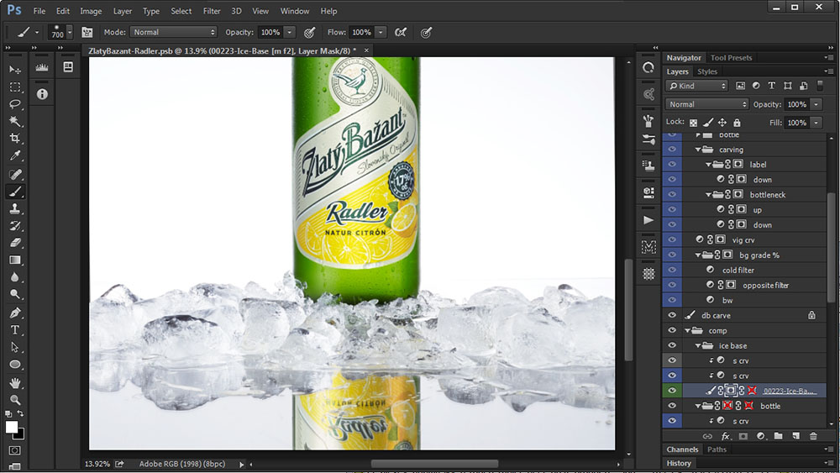Image resolution: width=840 pixels, height=473 pixels.
Task: Select the Blur tool
Action: tap(15, 277)
